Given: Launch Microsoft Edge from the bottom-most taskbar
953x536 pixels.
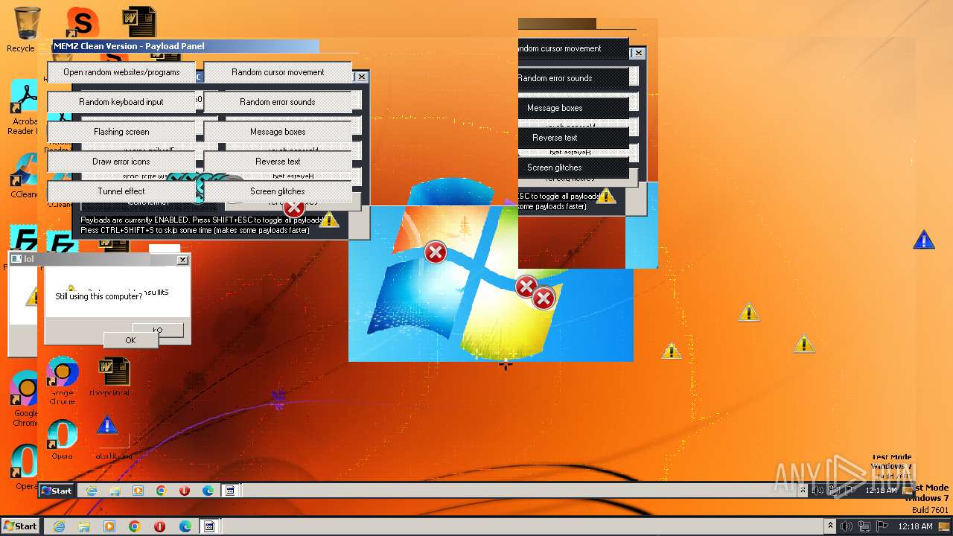Looking at the screenshot, I should pos(185,526).
